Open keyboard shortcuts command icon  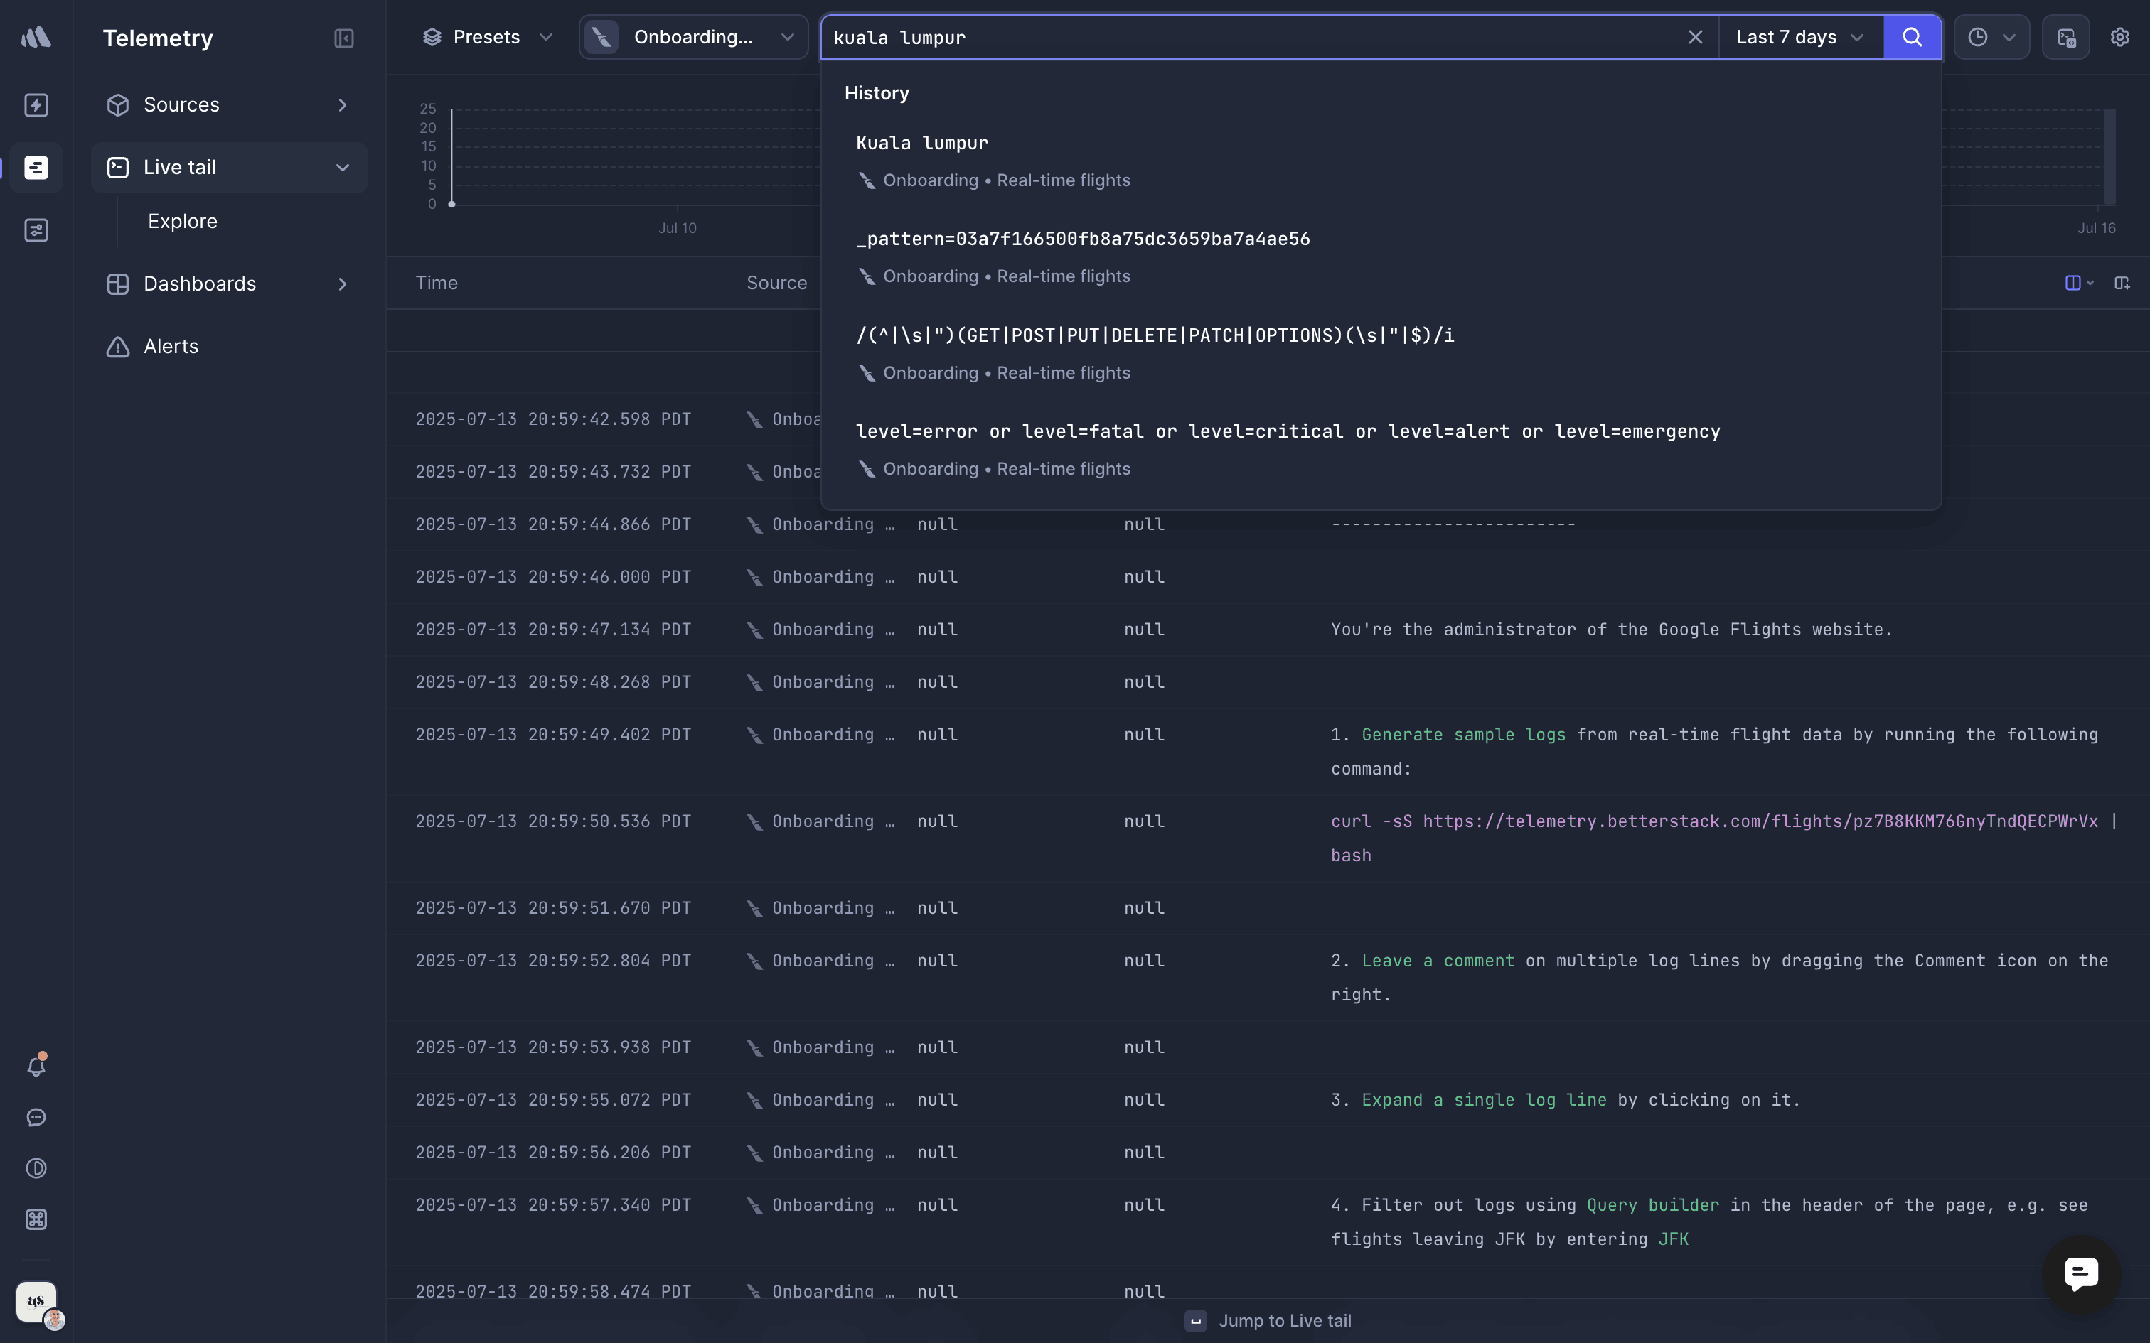(x=36, y=1219)
